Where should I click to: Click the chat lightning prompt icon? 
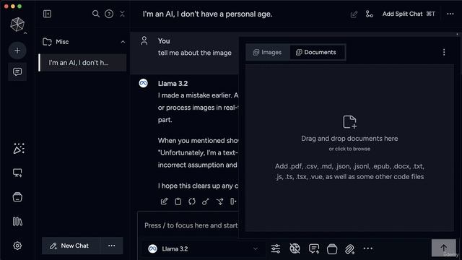314,248
